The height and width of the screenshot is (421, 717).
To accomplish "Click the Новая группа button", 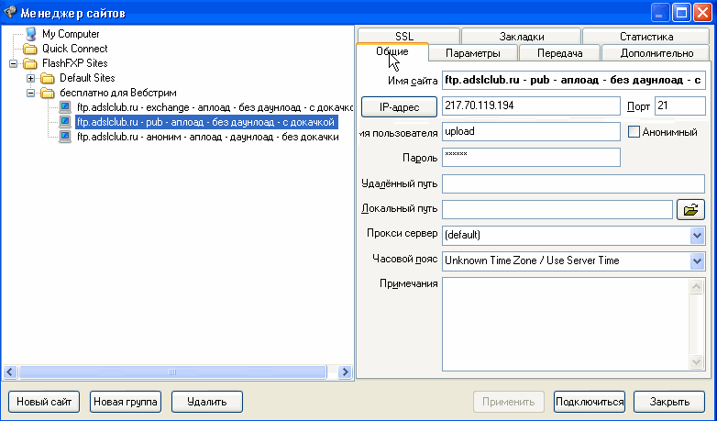I will 126,402.
